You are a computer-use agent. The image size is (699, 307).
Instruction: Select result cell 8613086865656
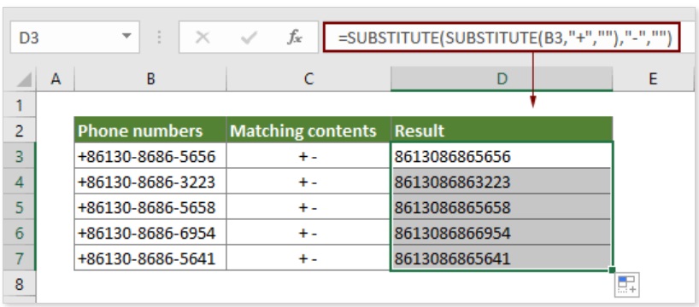point(502,156)
